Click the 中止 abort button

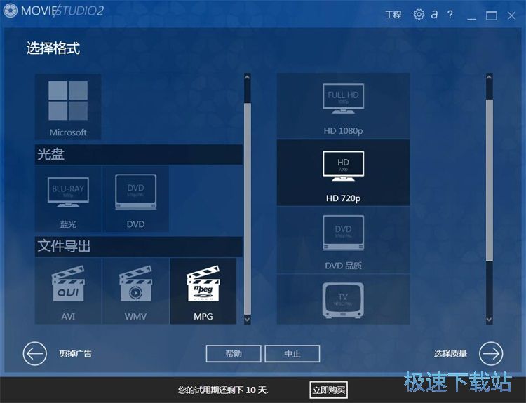coord(292,354)
